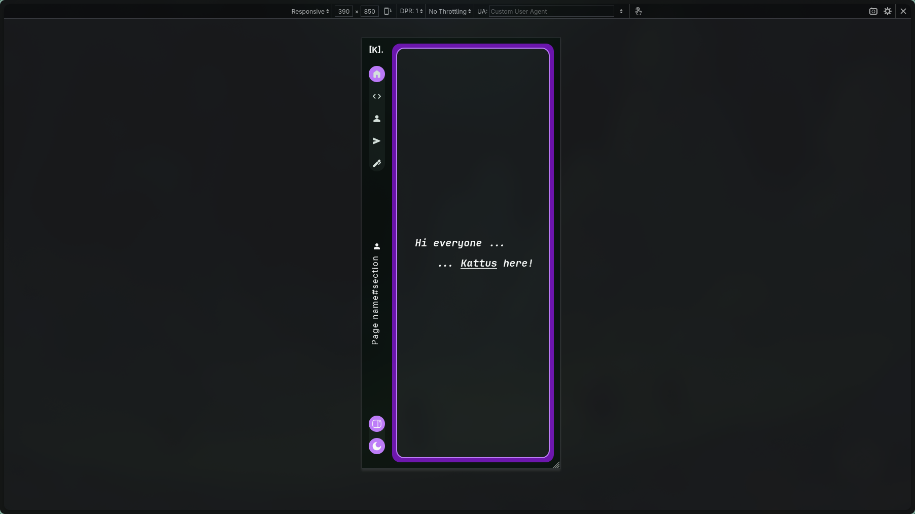Open the No Throttling dropdown

[x=450, y=11]
